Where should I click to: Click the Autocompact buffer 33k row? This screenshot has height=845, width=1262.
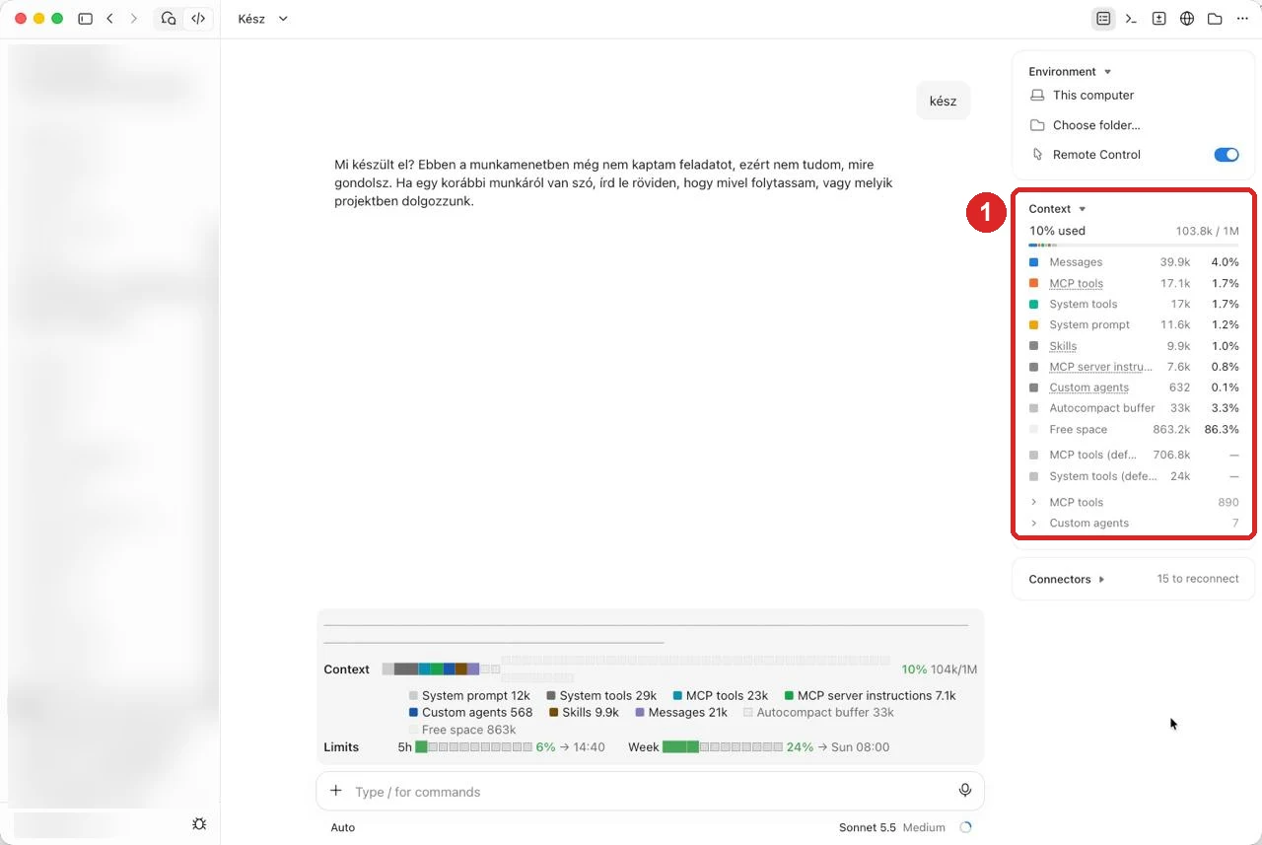point(1134,408)
